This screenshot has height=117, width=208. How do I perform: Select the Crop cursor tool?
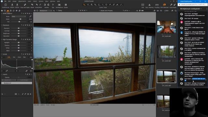[x=95, y=5]
